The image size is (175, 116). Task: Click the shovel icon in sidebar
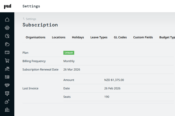(x=7, y=102)
